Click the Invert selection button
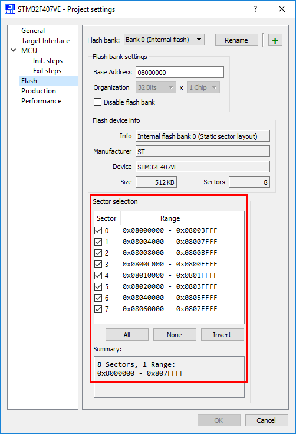296x434 pixels. point(222,335)
